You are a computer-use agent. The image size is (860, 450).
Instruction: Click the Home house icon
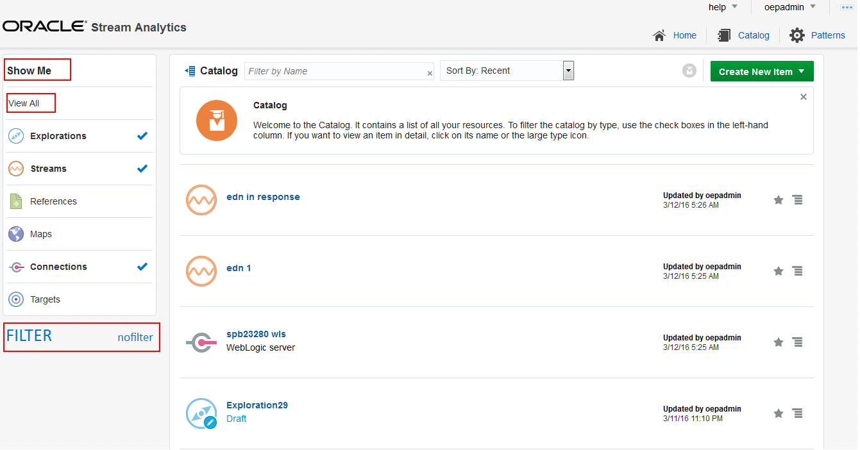point(659,35)
